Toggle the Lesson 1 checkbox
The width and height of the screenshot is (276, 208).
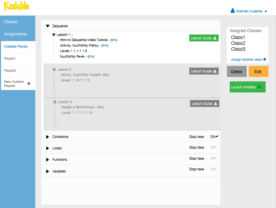pyautogui.click(x=54, y=35)
